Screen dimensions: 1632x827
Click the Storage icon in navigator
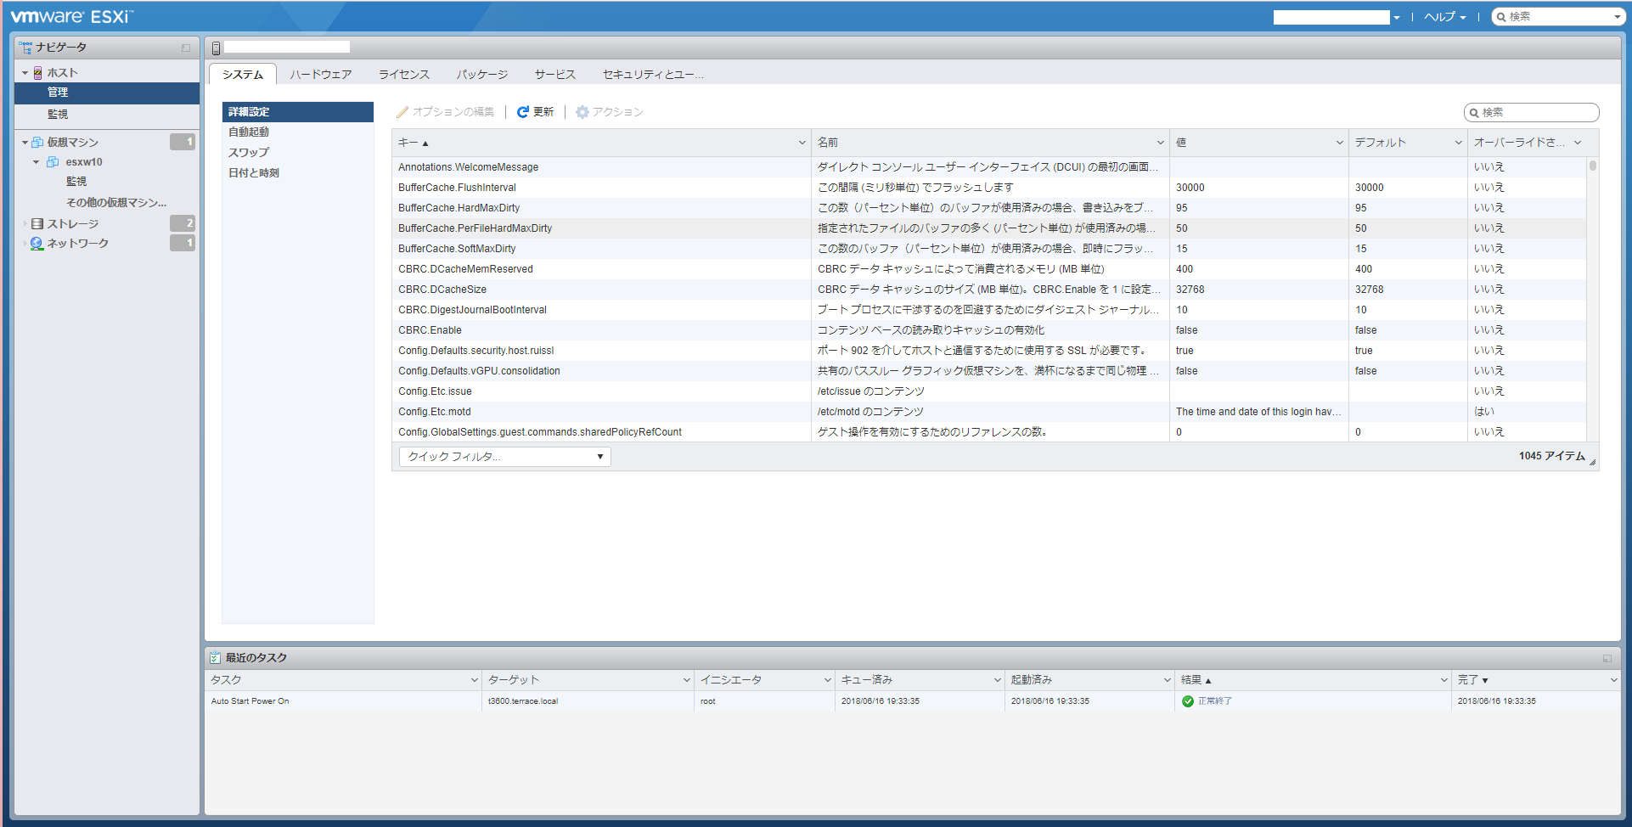37,224
